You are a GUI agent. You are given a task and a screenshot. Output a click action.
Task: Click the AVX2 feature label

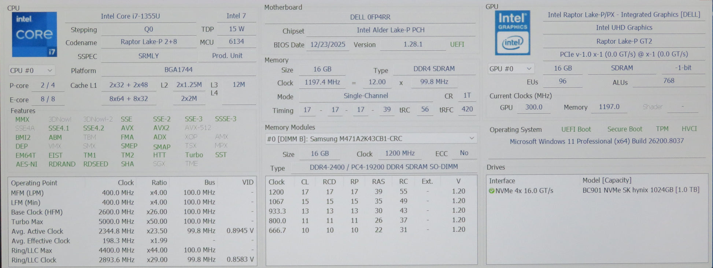pos(161,128)
